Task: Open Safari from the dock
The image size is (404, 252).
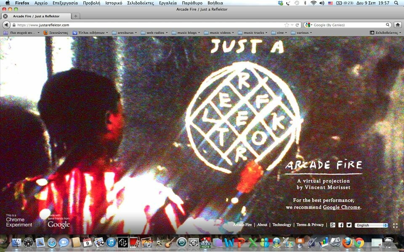Action: point(52,242)
